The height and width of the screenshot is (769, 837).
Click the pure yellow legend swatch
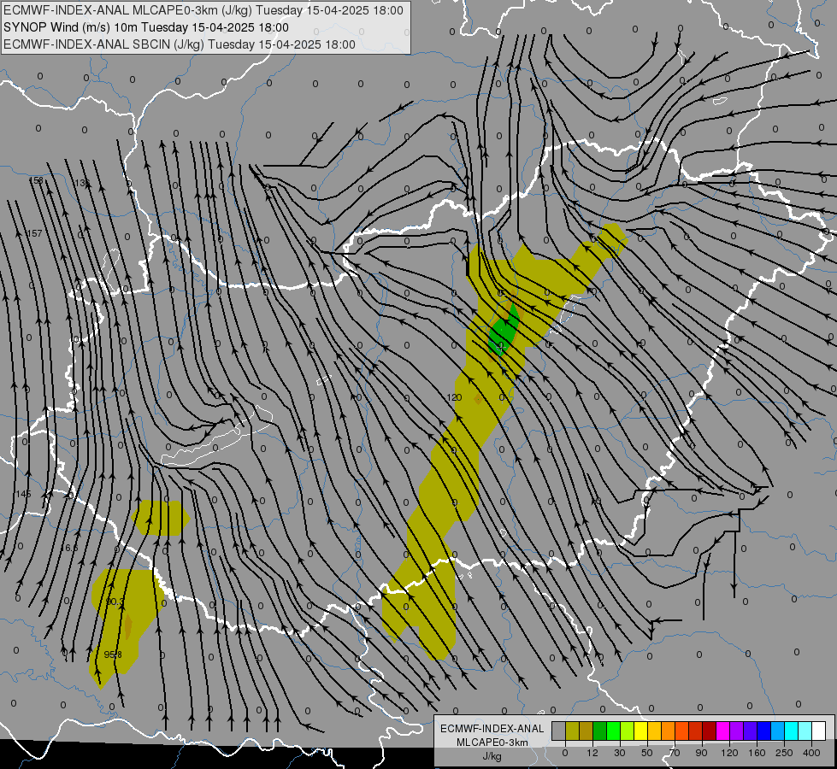pyautogui.click(x=640, y=731)
